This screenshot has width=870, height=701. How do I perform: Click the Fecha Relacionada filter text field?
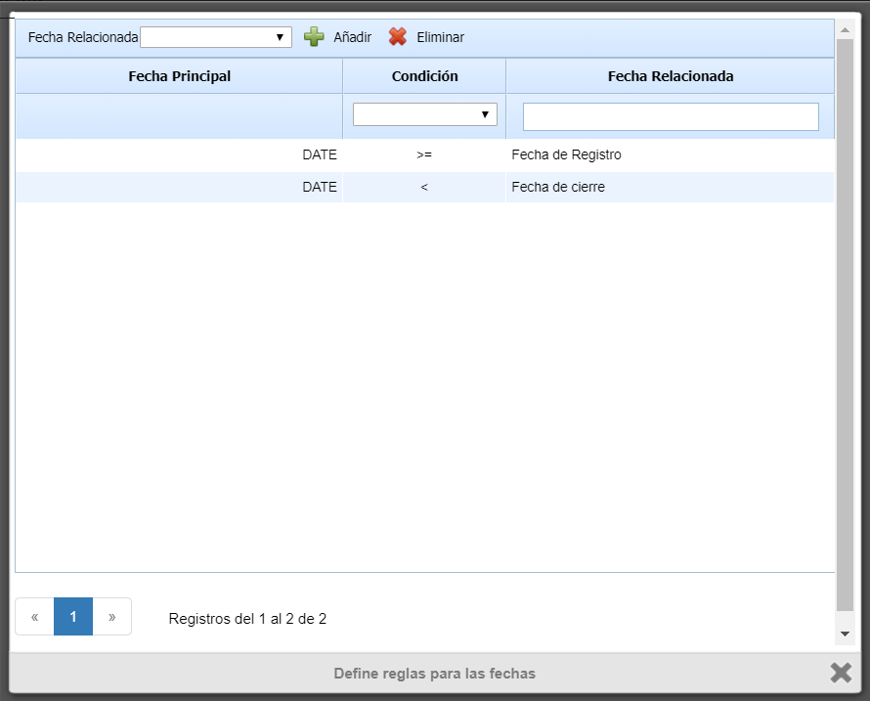tap(671, 116)
